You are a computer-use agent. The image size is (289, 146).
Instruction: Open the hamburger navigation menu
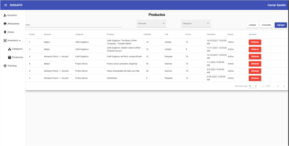click(x=6, y=5)
